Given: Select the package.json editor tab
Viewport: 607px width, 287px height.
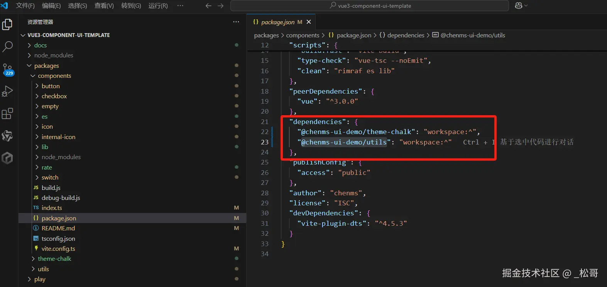Looking at the screenshot, I should pos(281,22).
